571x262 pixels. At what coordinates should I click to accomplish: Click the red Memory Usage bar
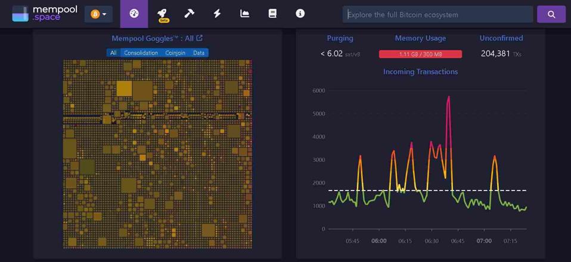[420, 54]
